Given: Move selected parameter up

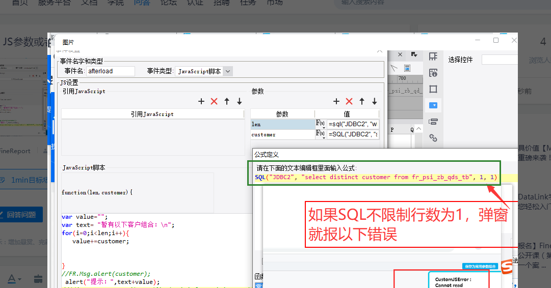Looking at the screenshot, I should point(362,101).
